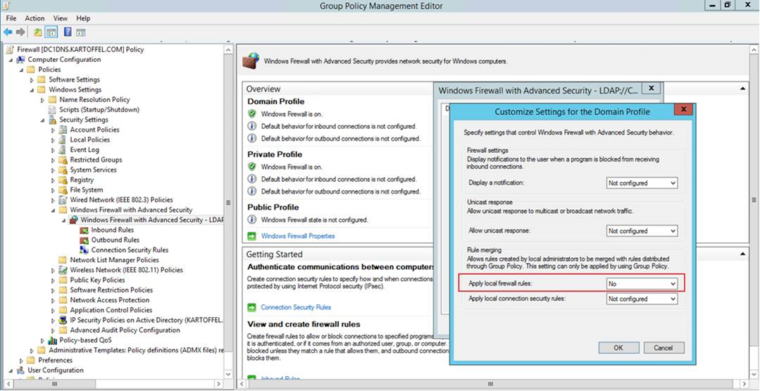Screen dimensions: 760x391
Task: Select Administrative Templates Policy definitions node
Action: (x=136, y=350)
